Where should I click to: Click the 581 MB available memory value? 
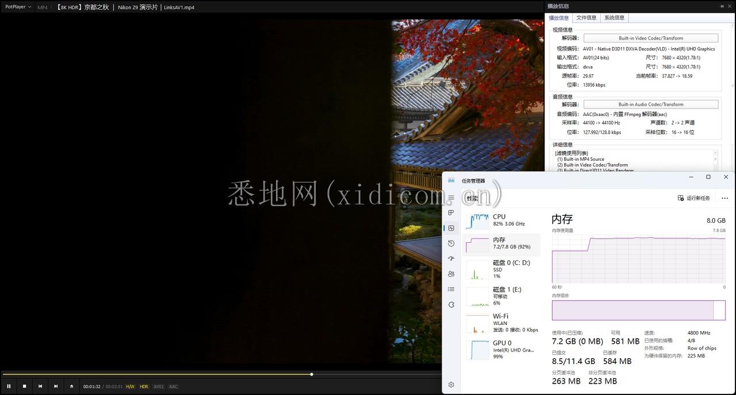click(x=625, y=341)
